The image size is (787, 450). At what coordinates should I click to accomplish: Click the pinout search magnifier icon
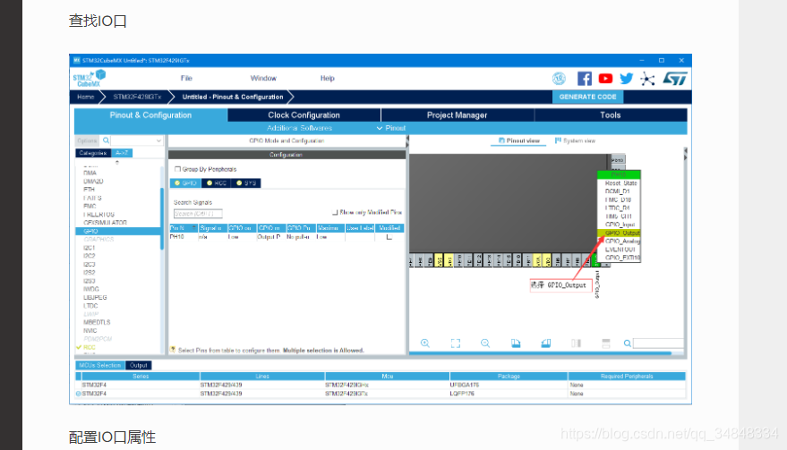point(627,344)
